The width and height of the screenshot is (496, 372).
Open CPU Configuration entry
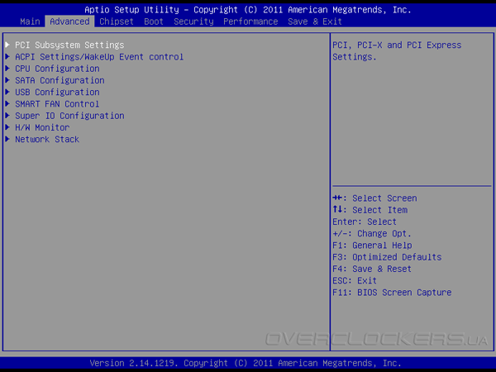click(x=57, y=69)
